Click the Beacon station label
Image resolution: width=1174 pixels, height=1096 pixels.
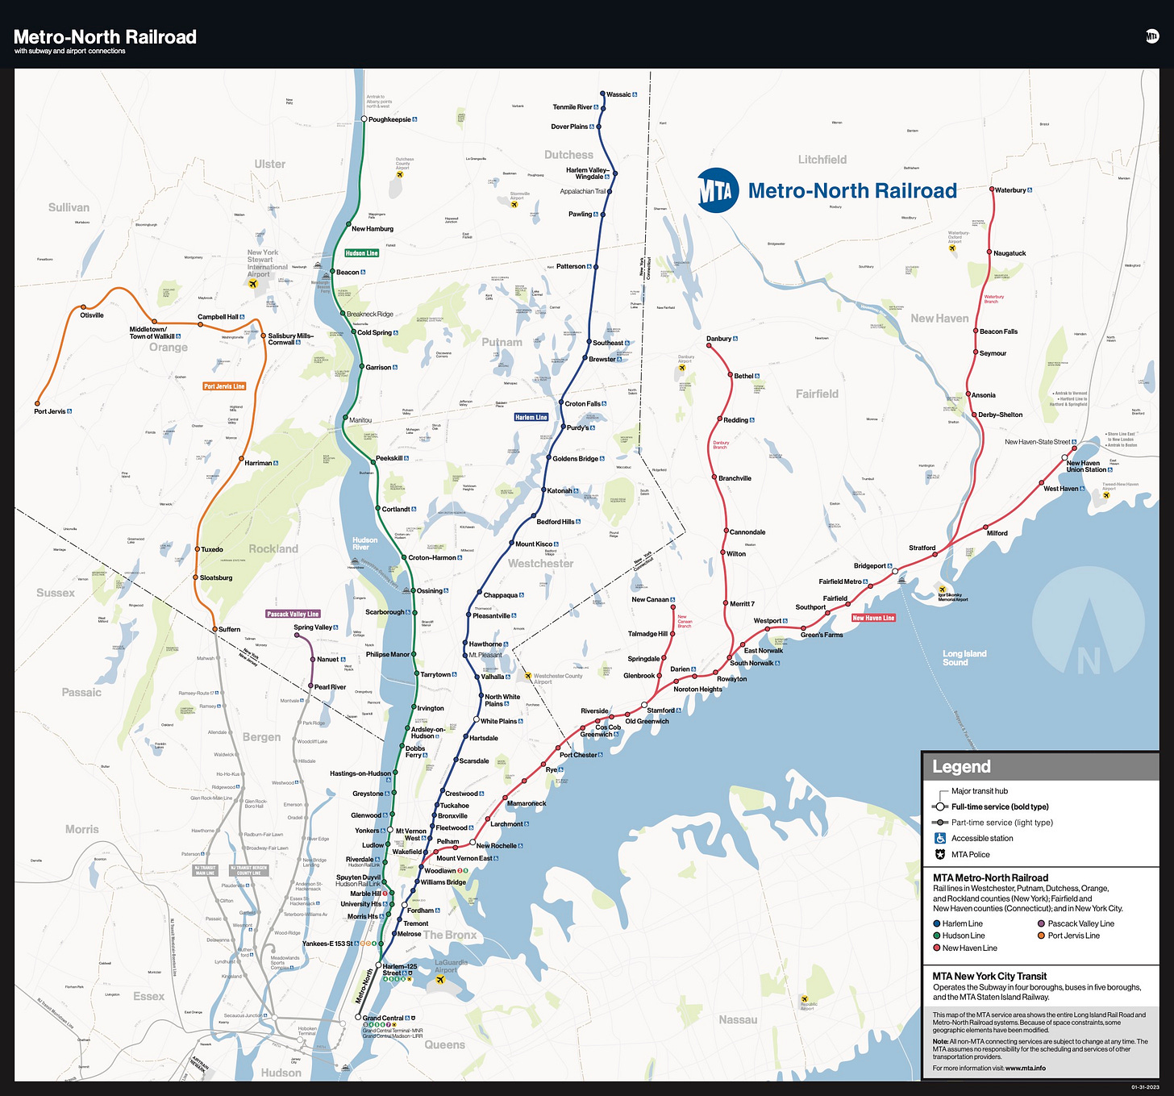pos(348,273)
